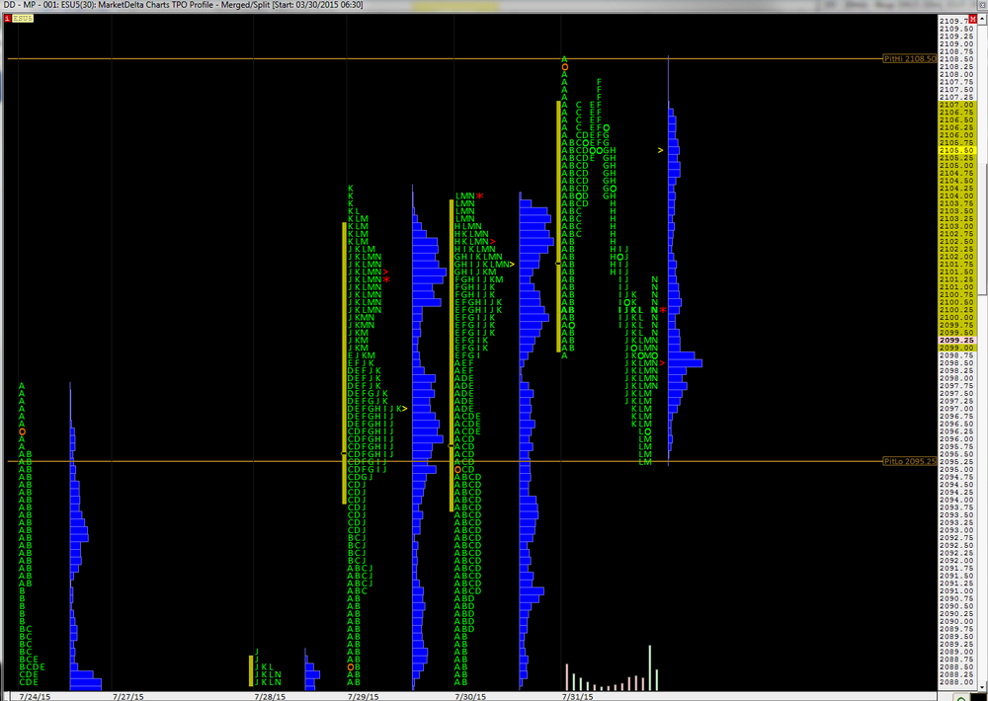Screen dimensions: 988x701
Task: Click the 2093.00 price on scale
Action: (956, 530)
